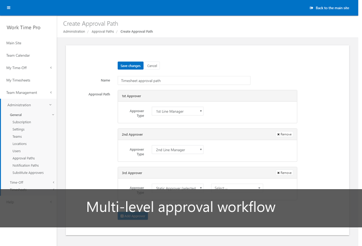Open Notification Paths page
The image size is (362, 246).
[x=26, y=165]
